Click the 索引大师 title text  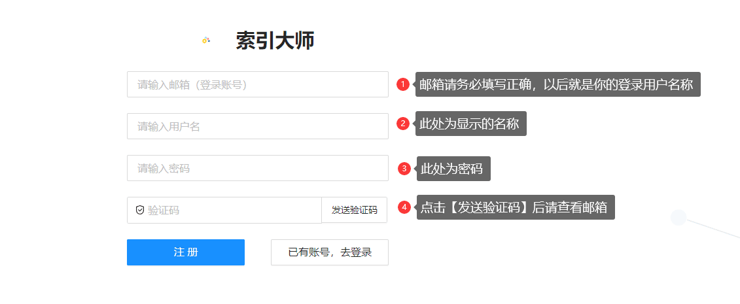click(275, 41)
